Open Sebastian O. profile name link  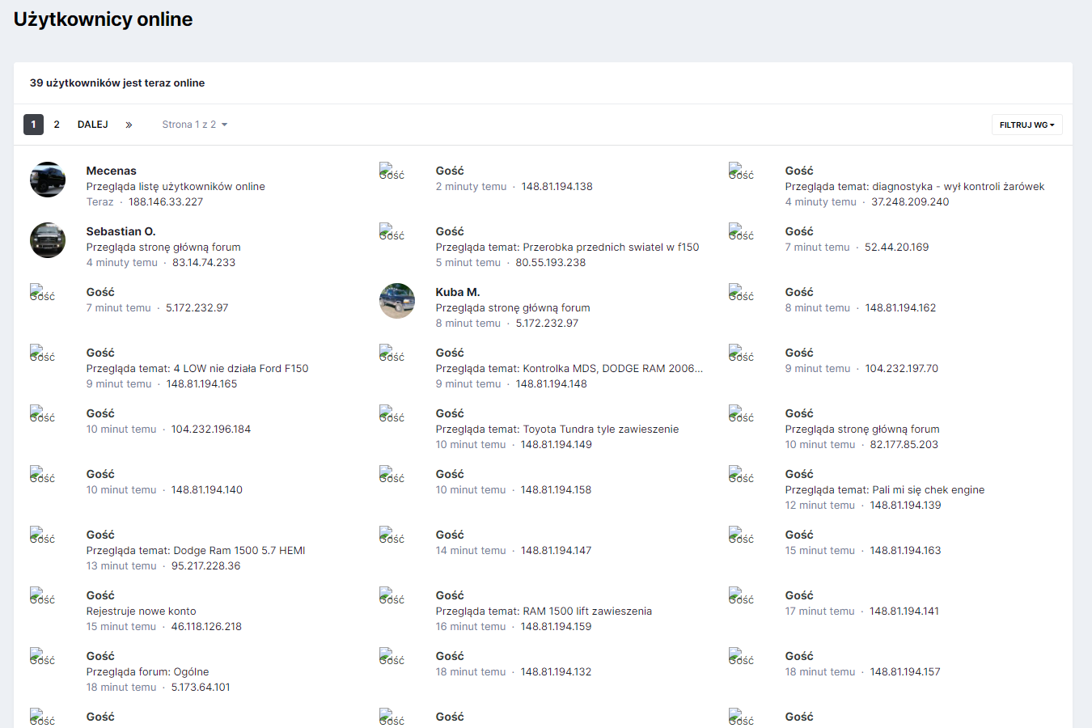point(121,231)
